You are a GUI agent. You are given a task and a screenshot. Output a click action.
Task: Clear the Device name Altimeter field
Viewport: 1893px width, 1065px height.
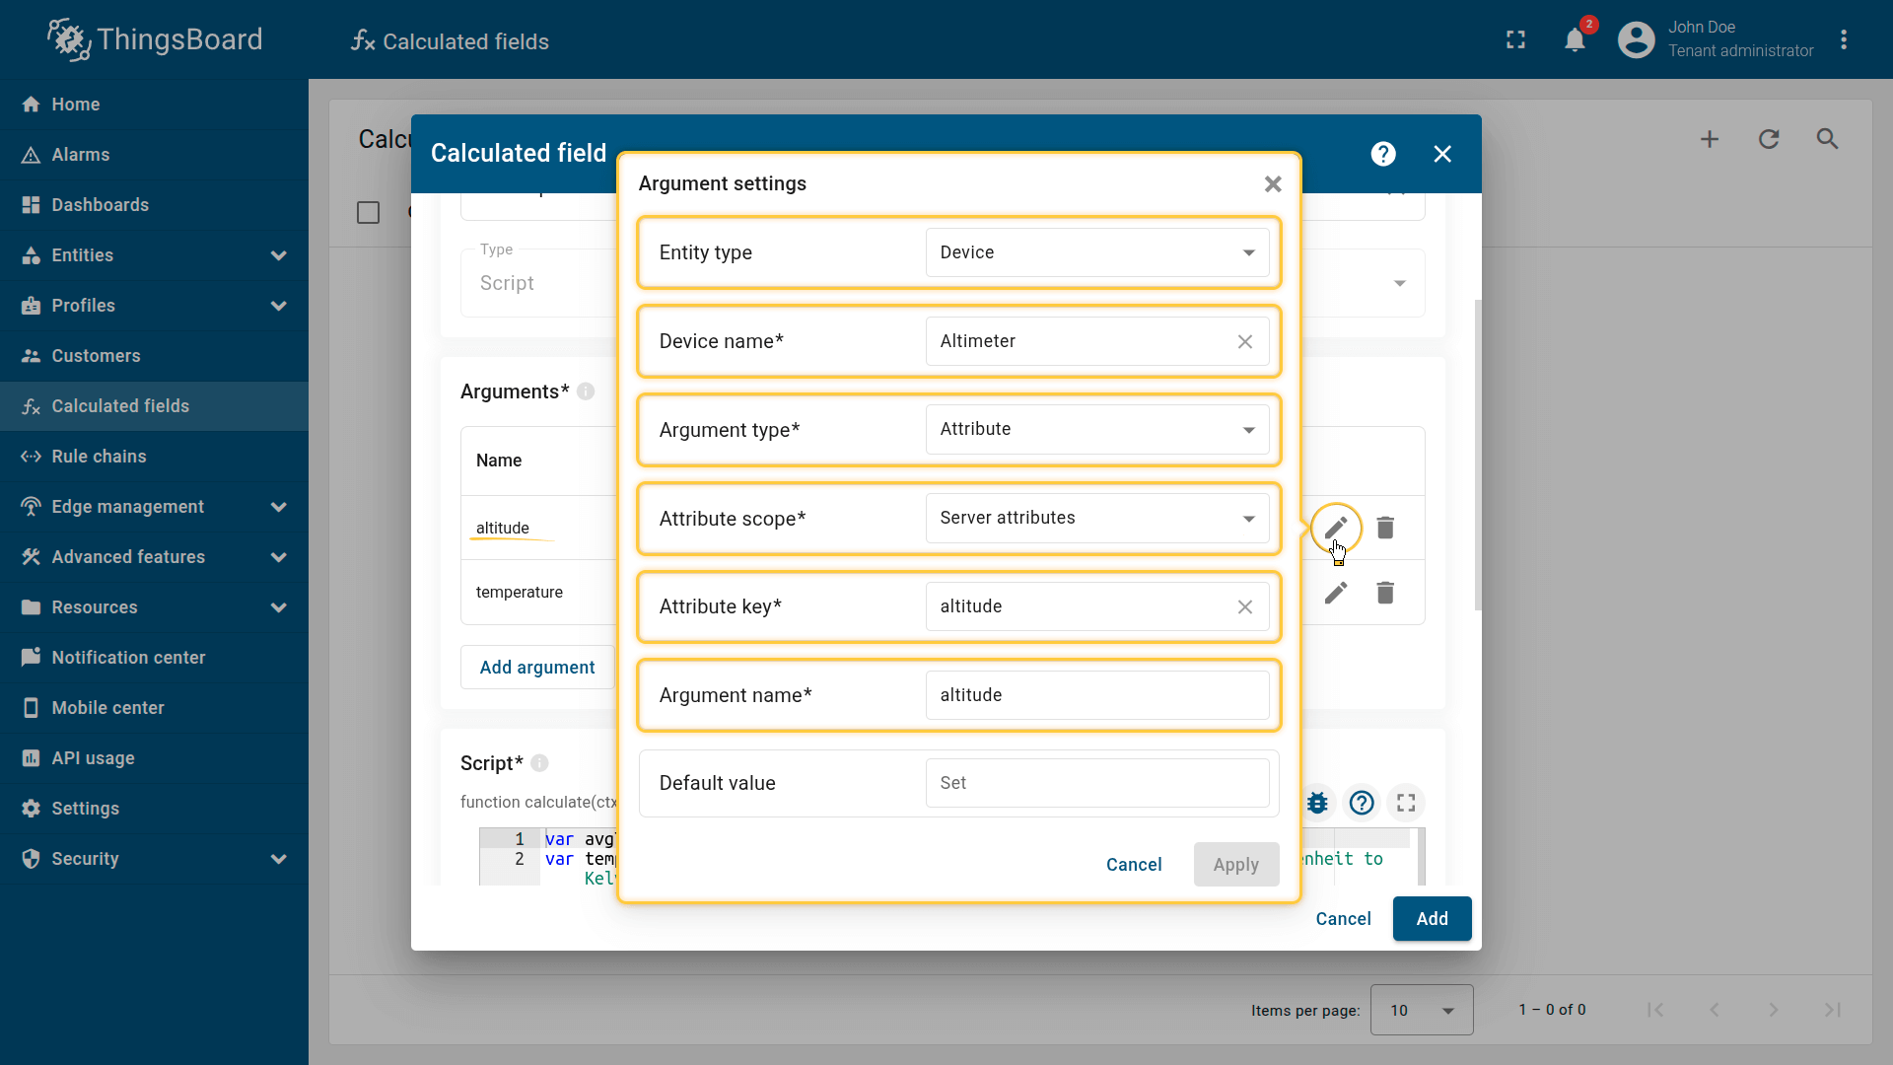(1244, 341)
